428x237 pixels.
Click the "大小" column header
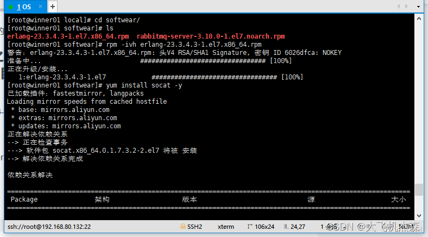tap(399, 199)
